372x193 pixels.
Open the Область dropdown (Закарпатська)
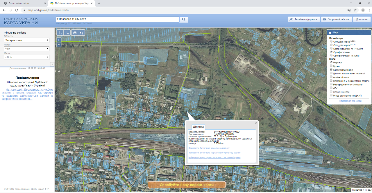pyautogui.click(x=27, y=40)
